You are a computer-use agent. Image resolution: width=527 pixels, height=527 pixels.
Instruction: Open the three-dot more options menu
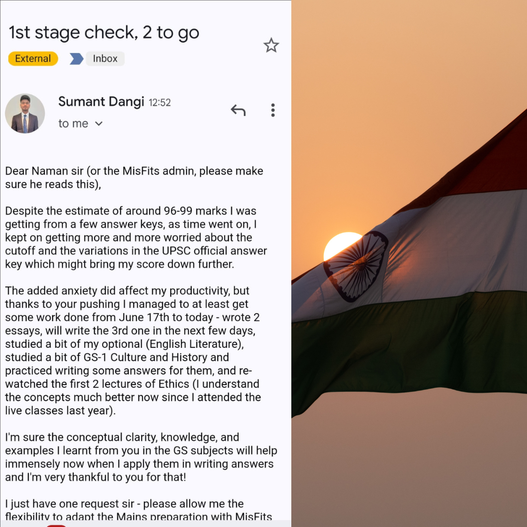coord(273,110)
